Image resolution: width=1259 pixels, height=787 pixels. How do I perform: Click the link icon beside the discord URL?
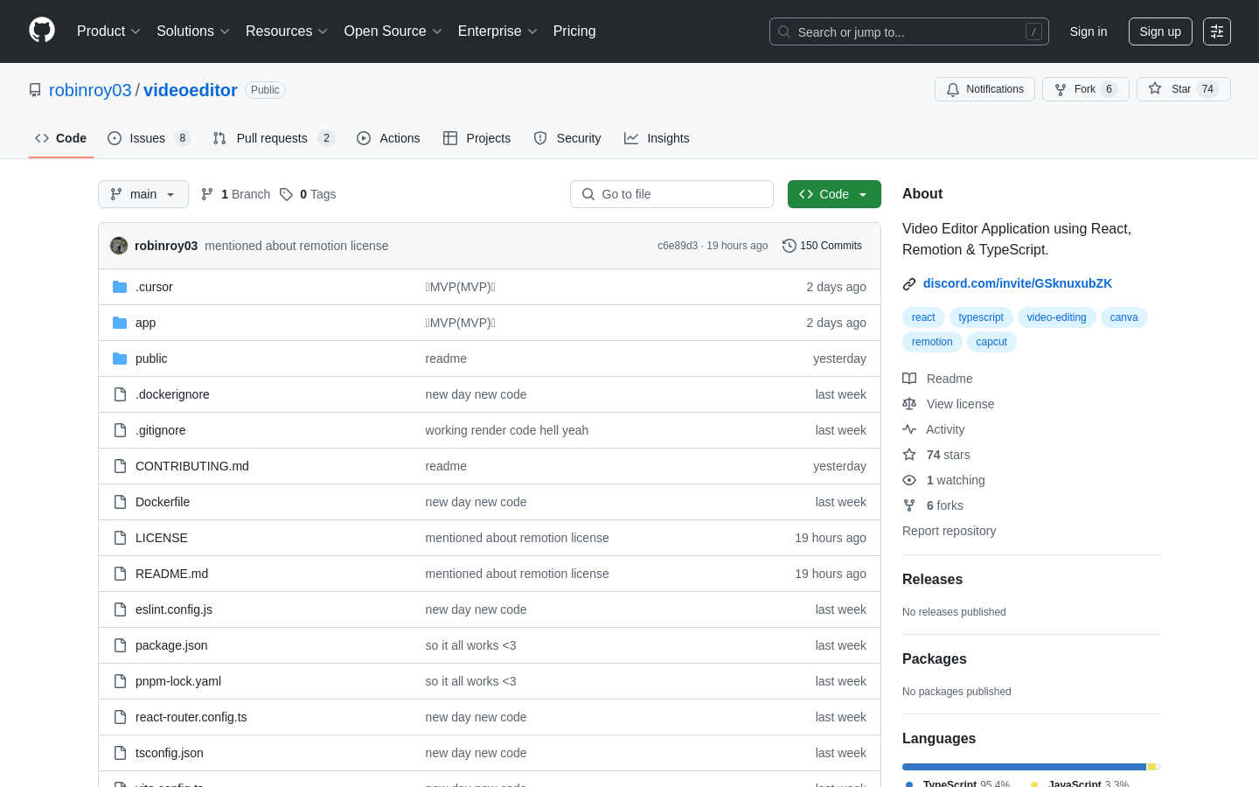(909, 283)
